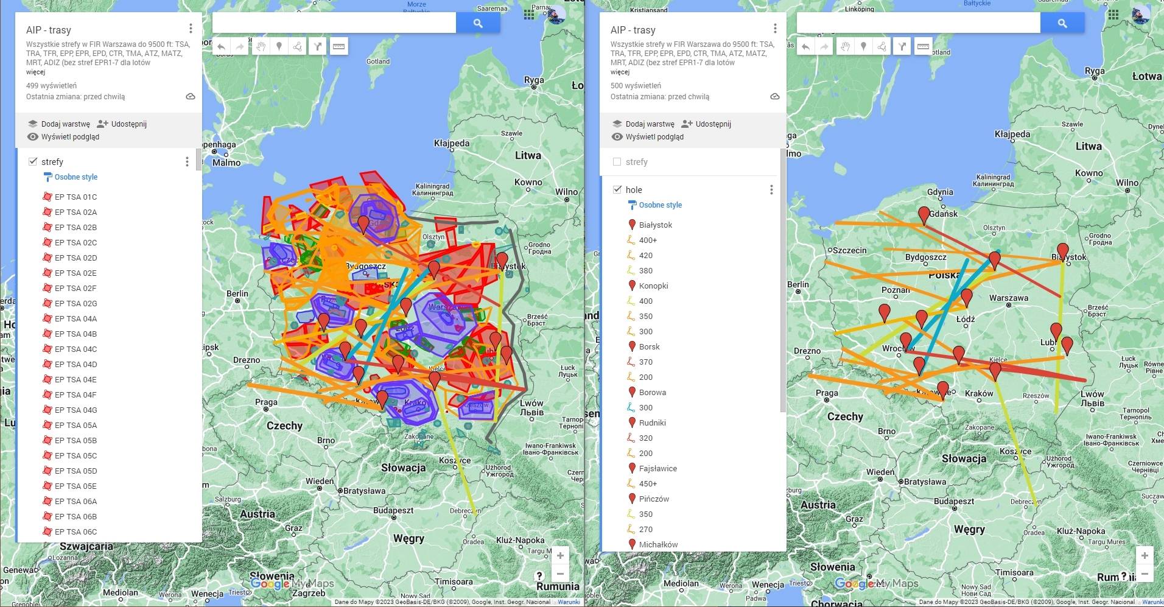The width and height of the screenshot is (1164, 607).
Task: Select draw line tool in left map
Action: point(297,46)
